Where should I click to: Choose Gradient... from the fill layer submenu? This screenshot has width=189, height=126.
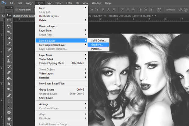click(x=97, y=45)
